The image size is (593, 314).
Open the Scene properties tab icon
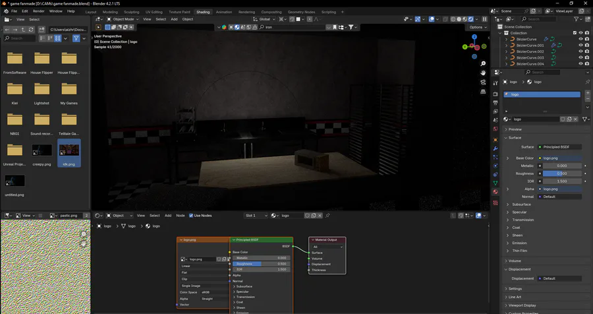[495, 120]
